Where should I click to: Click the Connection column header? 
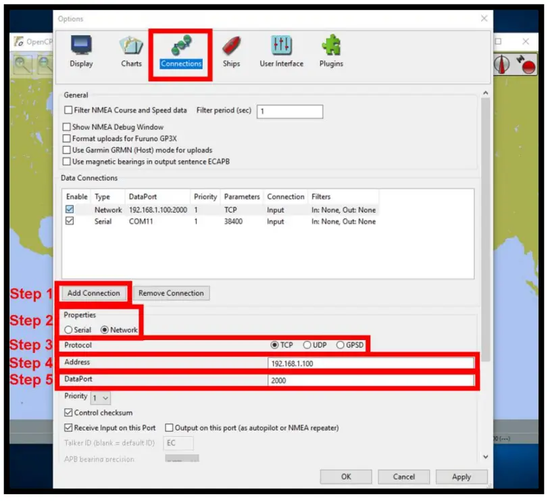tap(286, 197)
